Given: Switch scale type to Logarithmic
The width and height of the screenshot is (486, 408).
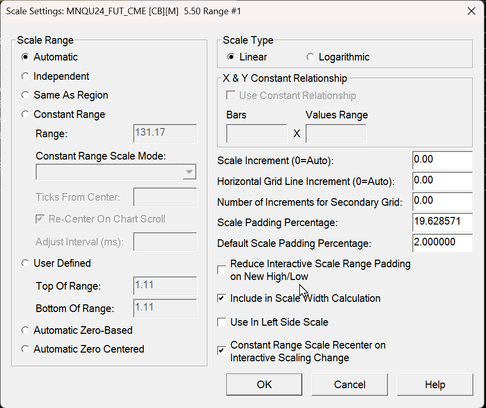Looking at the screenshot, I should pyautogui.click(x=310, y=57).
